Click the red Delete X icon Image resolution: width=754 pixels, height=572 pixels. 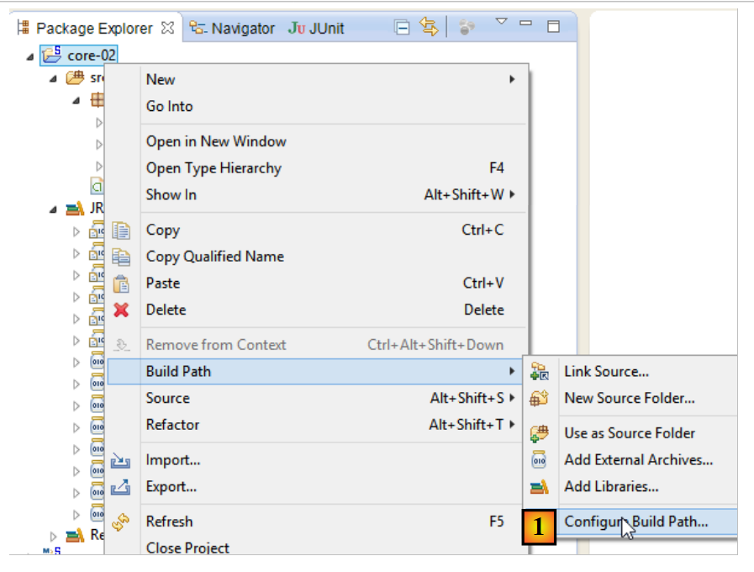point(122,310)
